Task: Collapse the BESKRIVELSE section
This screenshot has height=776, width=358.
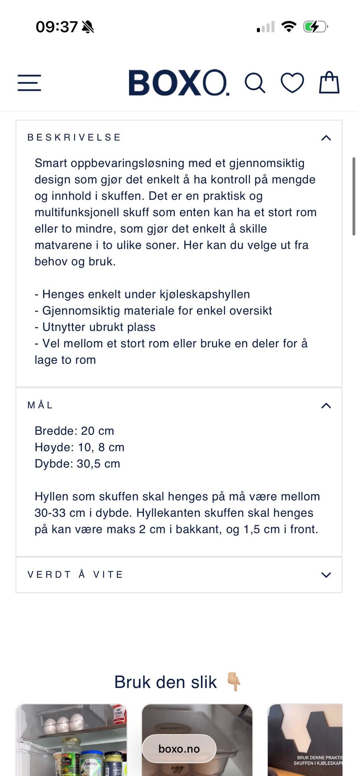Action: pyautogui.click(x=326, y=138)
